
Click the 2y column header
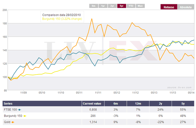(x=160, y=104)
